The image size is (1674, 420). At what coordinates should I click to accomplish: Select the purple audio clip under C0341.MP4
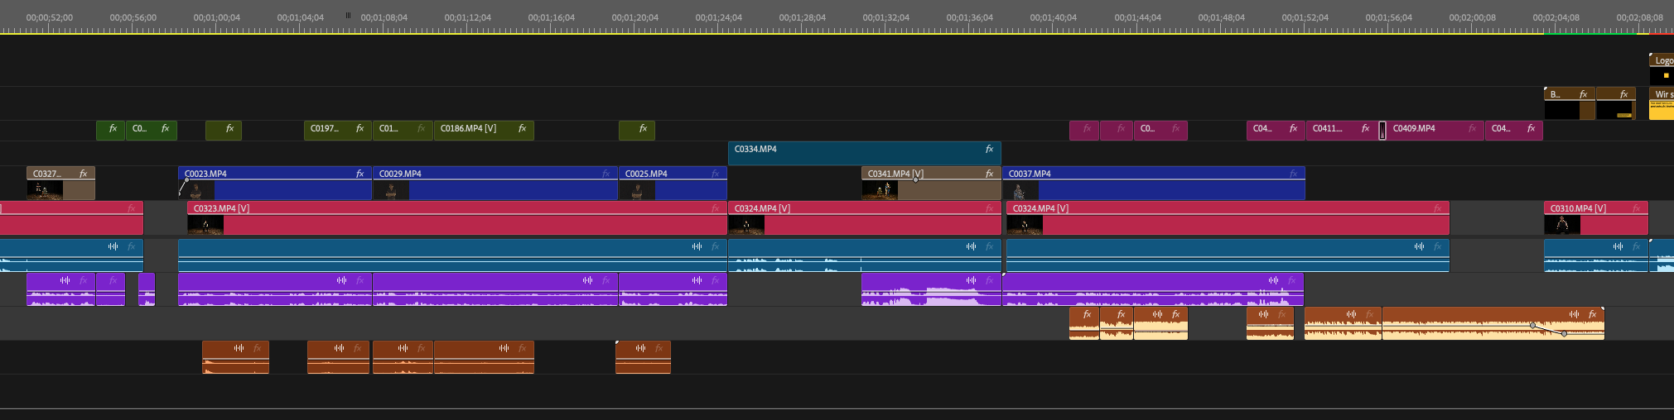(931, 289)
